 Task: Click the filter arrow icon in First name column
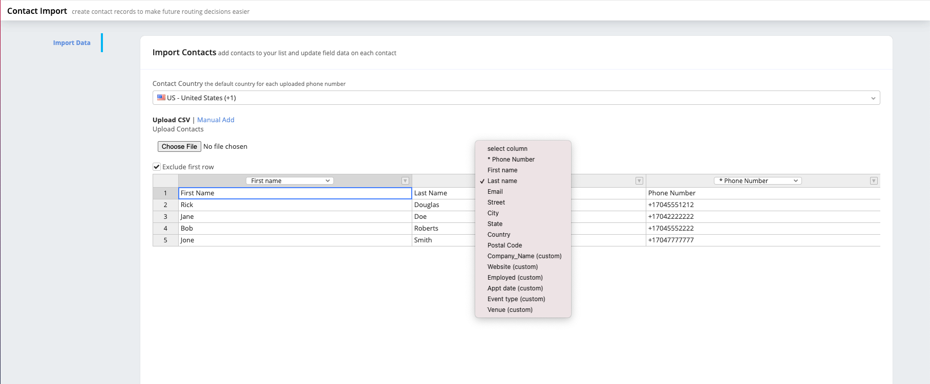point(405,181)
